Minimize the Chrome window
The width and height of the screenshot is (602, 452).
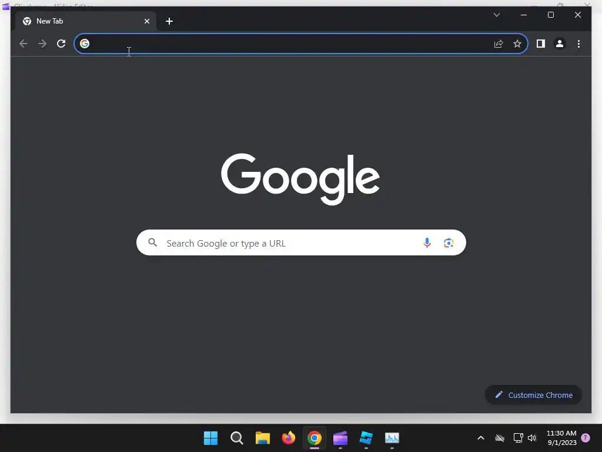point(524,15)
